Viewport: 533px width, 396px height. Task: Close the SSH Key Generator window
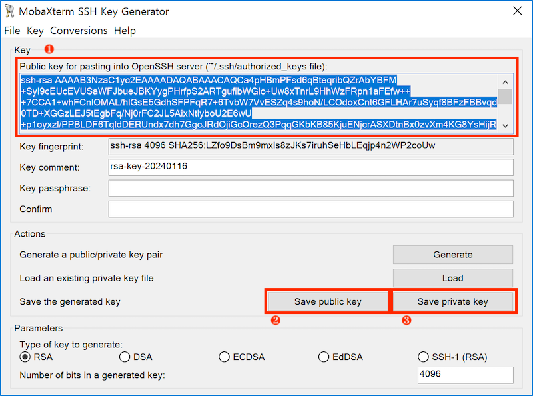tap(518, 11)
